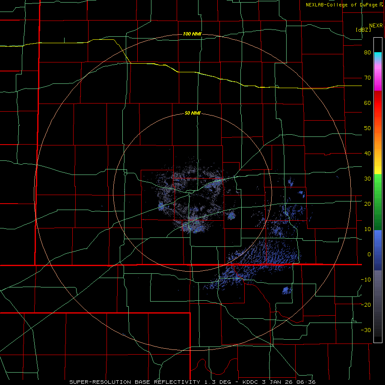Click the 0 value on the dBZ scale

pyautogui.click(x=369, y=255)
